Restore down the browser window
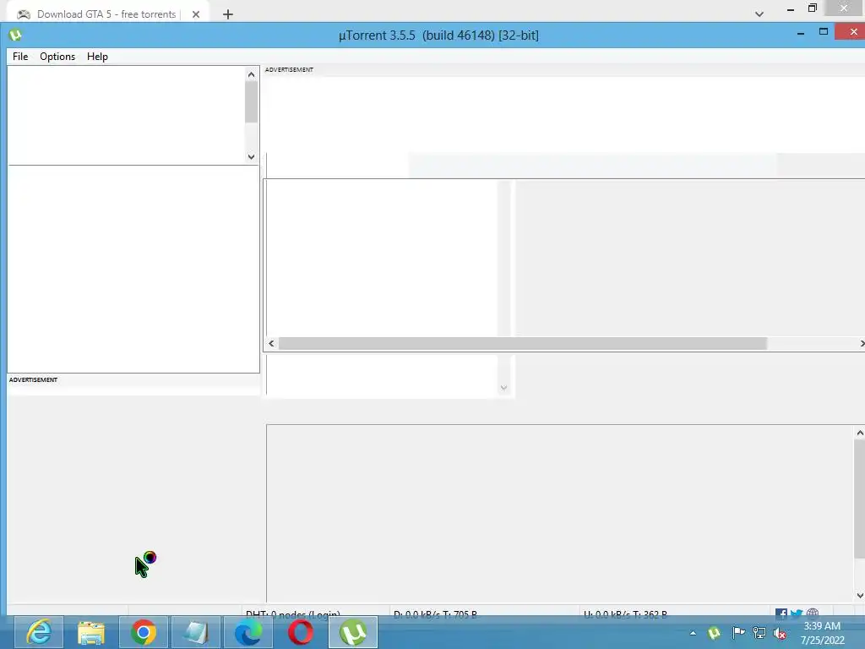The width and height of the screenshot is (865, 649). [x=813, y=8]
